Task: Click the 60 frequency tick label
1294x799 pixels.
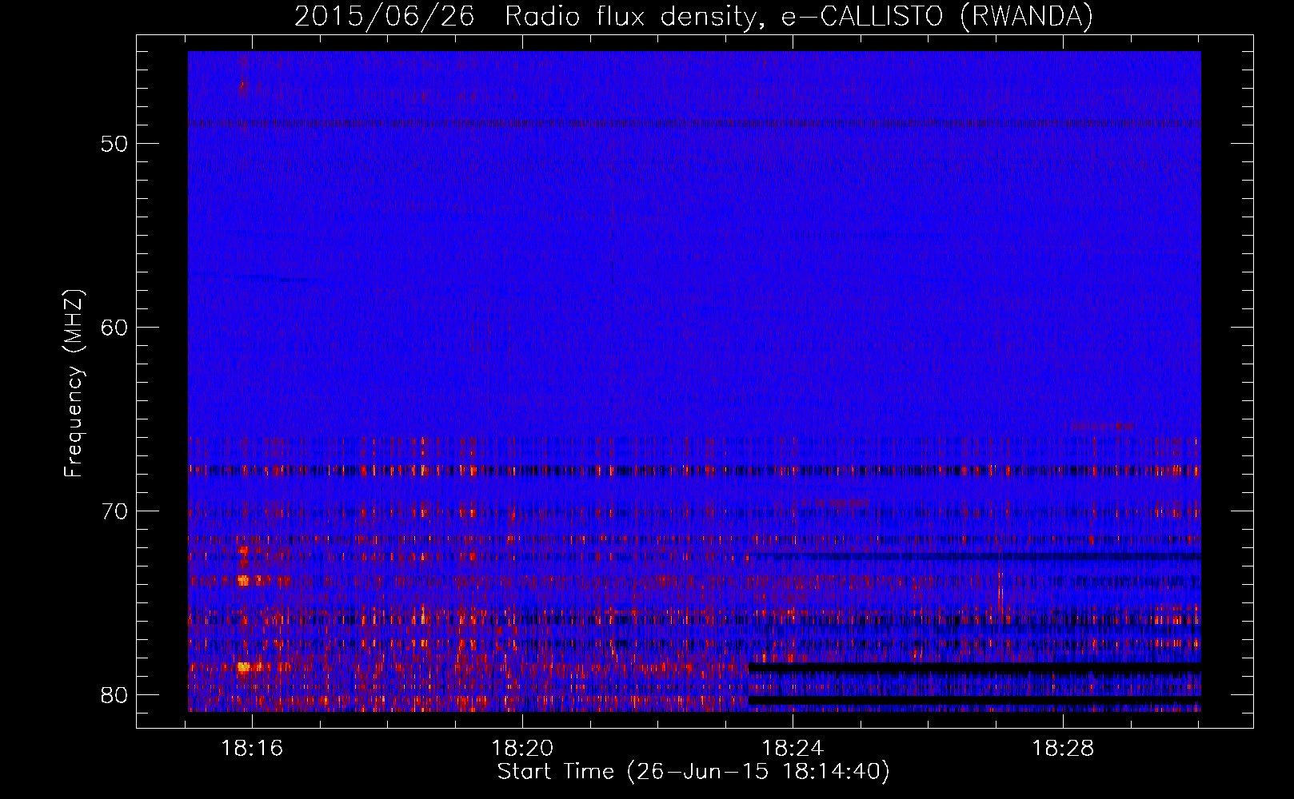Action: pyautogui.click(x=114, y=327)
